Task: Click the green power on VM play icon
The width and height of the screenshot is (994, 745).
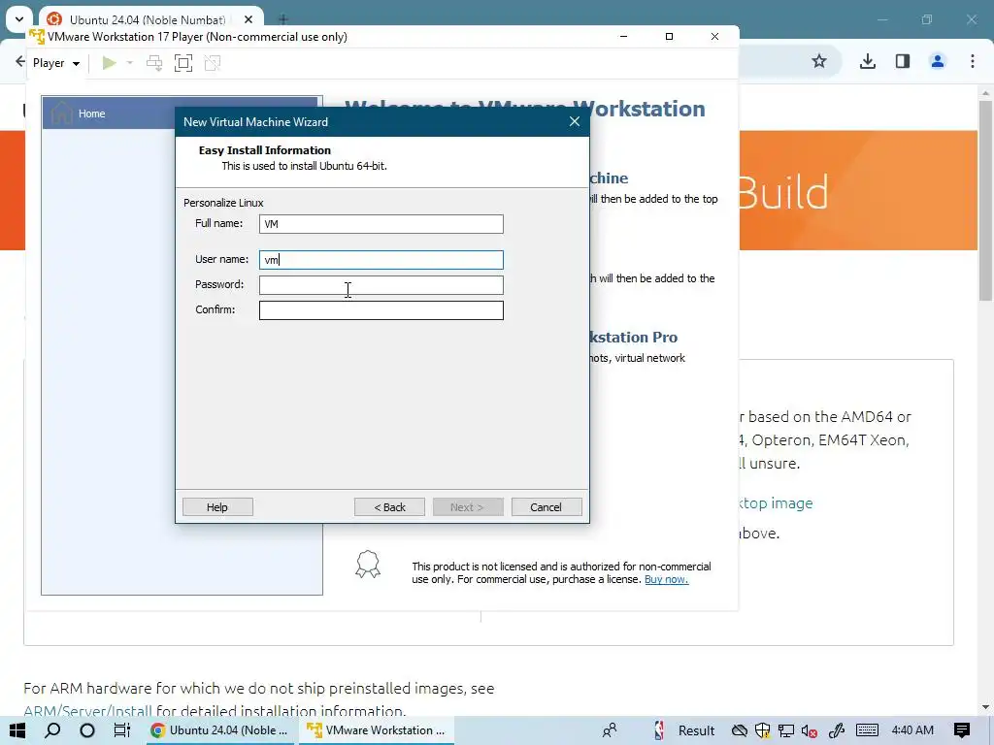Action: [110, 63]
